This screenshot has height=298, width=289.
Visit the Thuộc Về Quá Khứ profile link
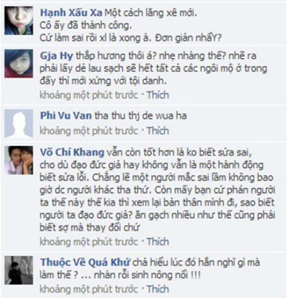coord(85,263)
